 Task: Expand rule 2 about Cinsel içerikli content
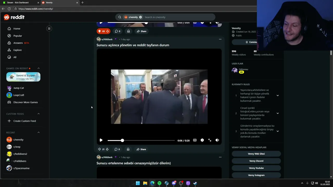coord(278,113)
